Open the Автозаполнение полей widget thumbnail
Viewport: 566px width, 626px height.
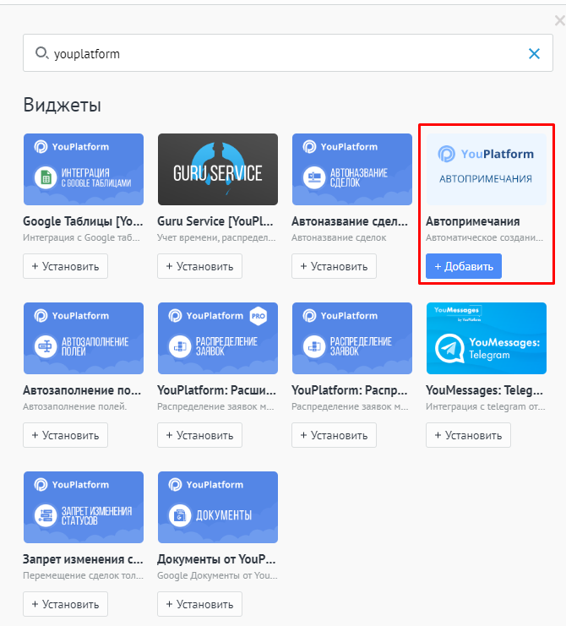click(84, 338)
